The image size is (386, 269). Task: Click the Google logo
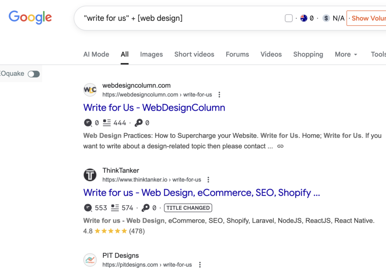tap(30, 17)
